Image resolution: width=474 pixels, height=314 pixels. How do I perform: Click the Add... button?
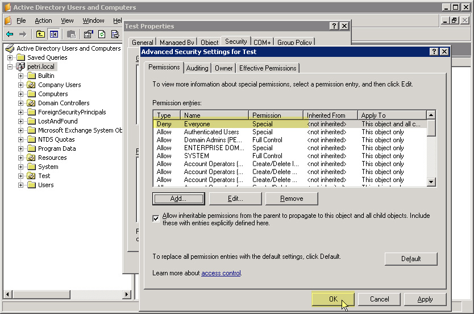tap(178, 199)
